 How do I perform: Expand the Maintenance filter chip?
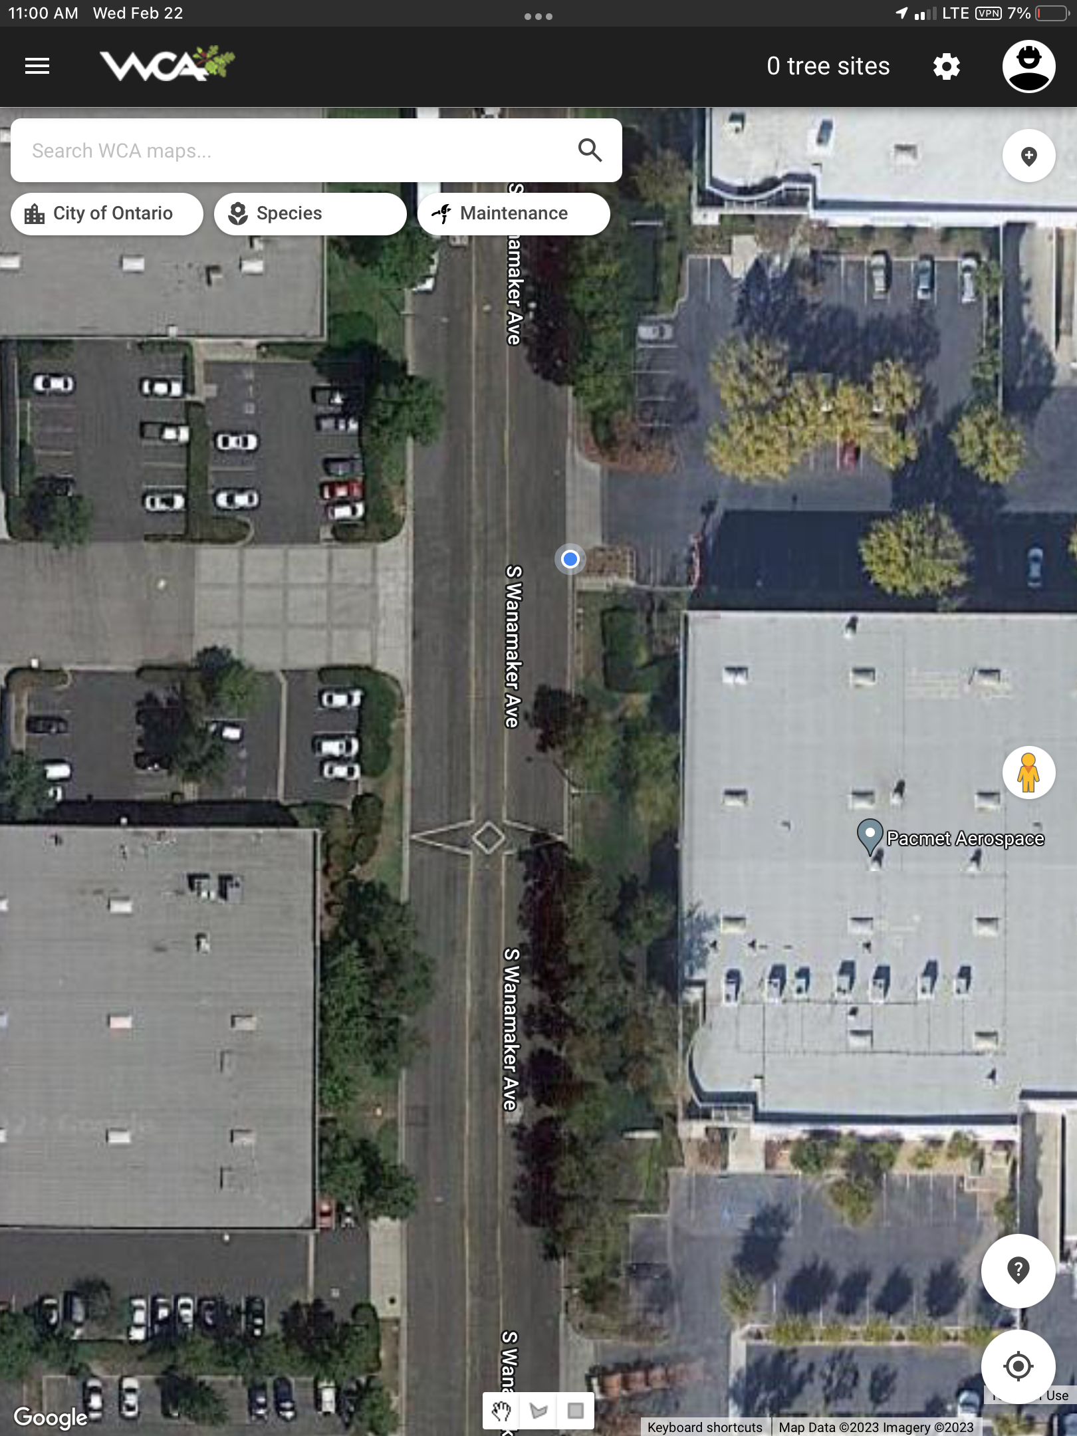pyautogui.click(x=514, y=213)
